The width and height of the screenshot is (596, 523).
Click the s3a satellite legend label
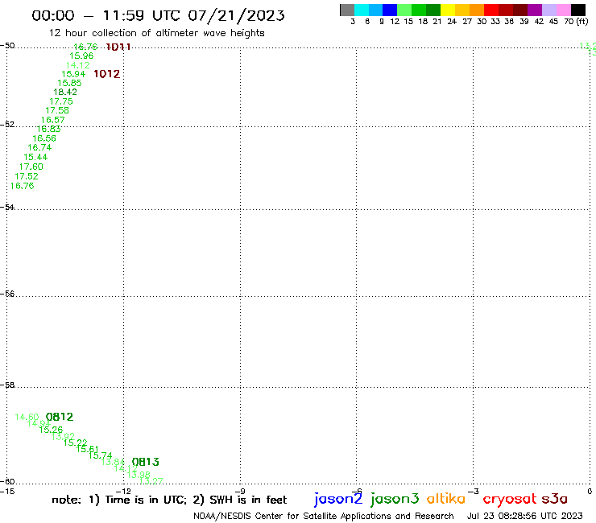(x=554, y=499)
